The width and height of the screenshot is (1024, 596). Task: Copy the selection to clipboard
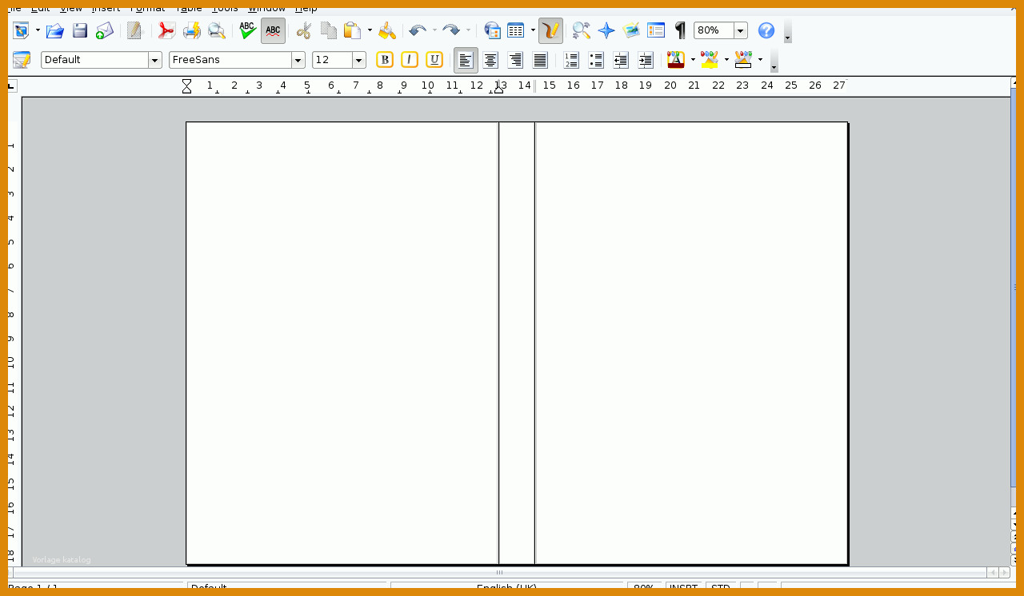pos(329,30)
